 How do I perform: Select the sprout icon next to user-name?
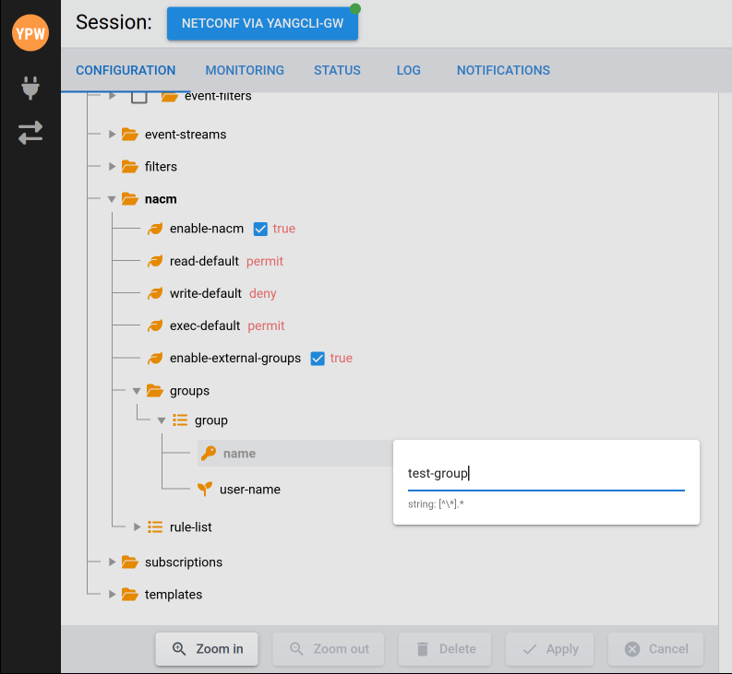[x=205, y=490]
